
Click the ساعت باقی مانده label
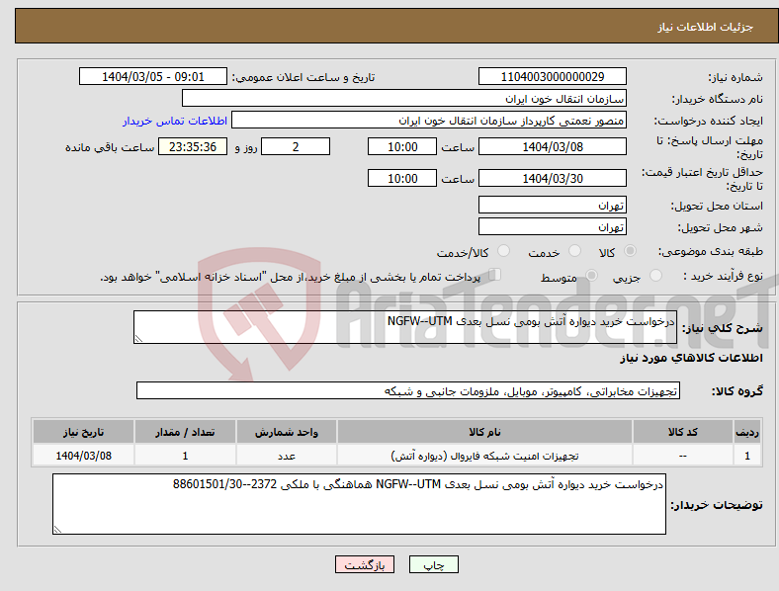click(x=110, y=147)
